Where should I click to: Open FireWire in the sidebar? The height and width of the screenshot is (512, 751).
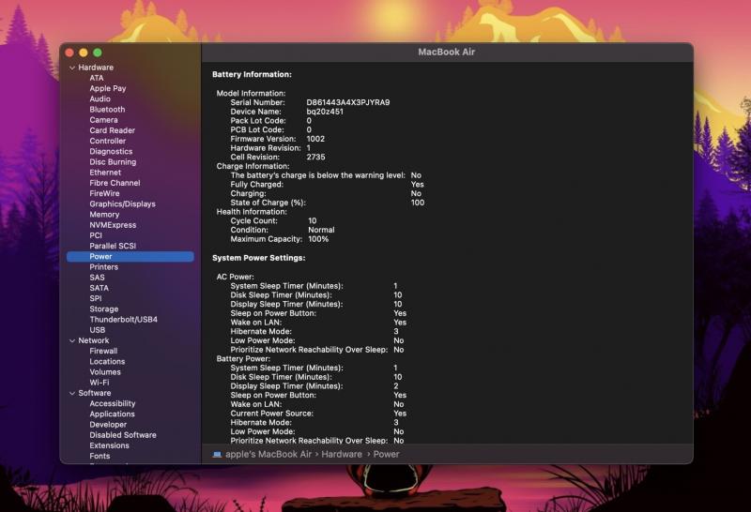[x=104, y=194]
